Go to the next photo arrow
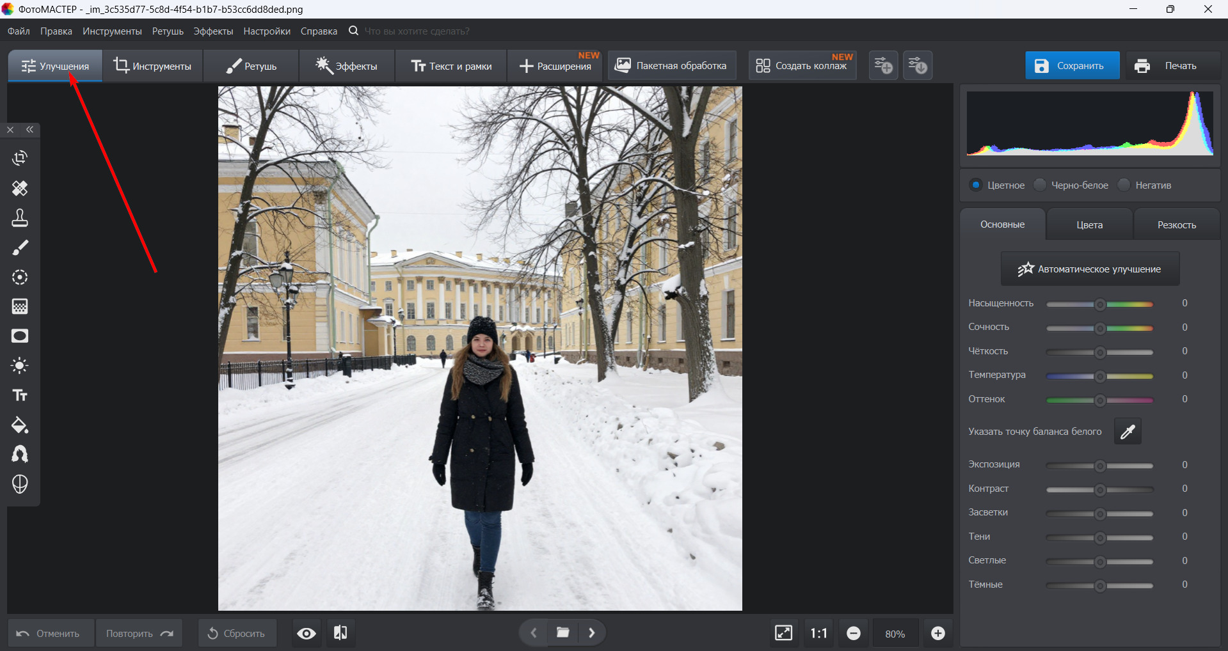Viewport: 1228px width, 651px height. [592, 633]
